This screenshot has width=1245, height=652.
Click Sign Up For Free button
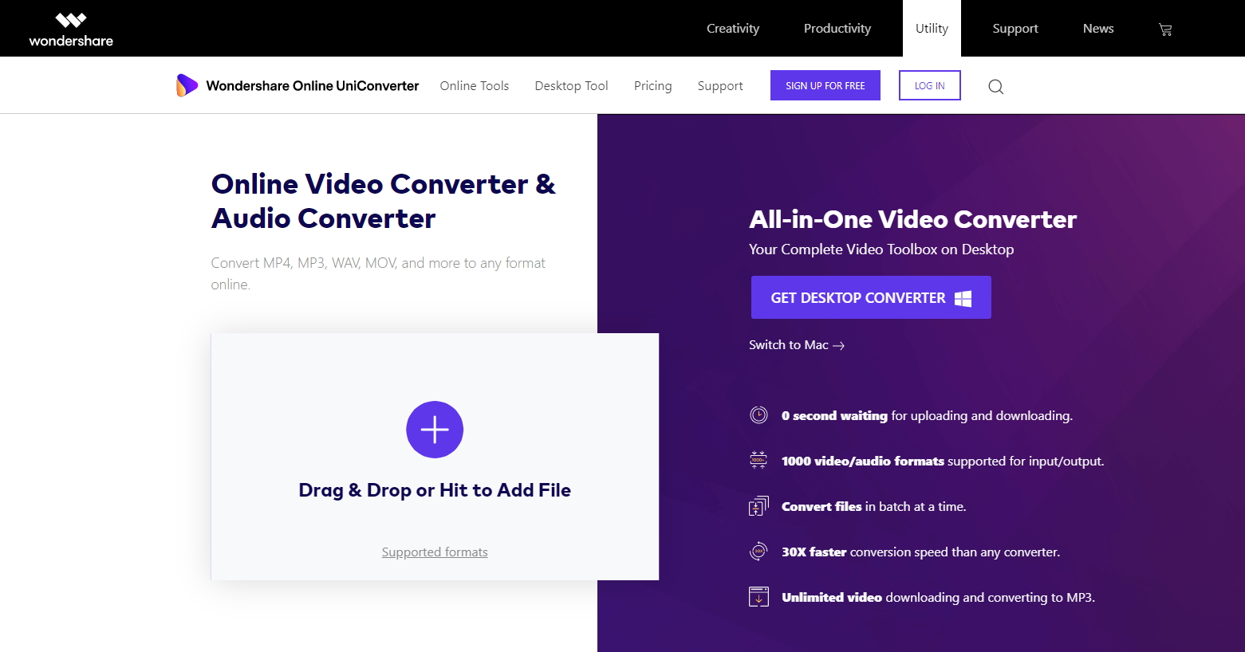[825, 85]
